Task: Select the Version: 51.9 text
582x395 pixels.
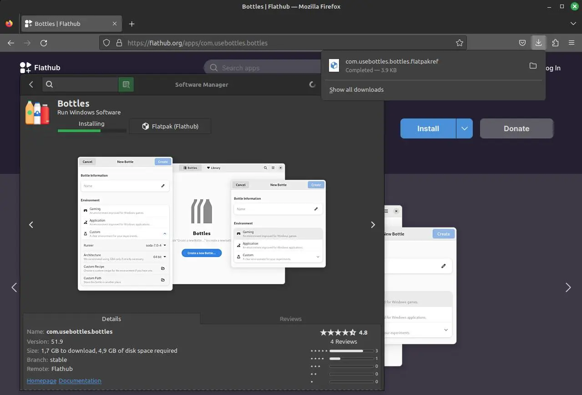Action: (45, 341)
